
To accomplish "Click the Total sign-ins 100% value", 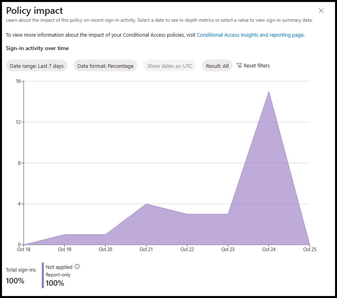I will (15, 281).
